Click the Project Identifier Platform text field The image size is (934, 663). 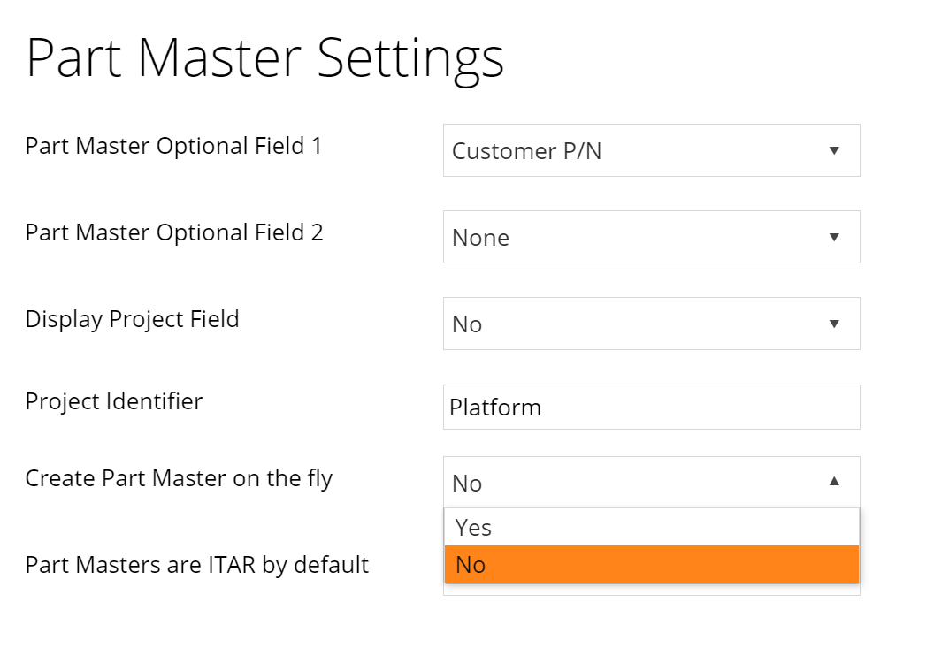[651, 408]
